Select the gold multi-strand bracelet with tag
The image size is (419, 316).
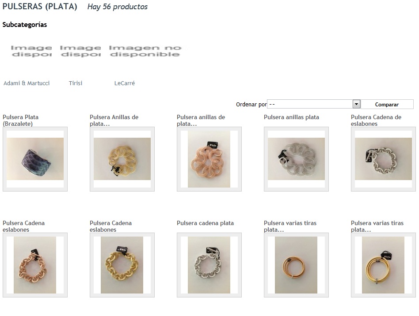tap(384, 265)
